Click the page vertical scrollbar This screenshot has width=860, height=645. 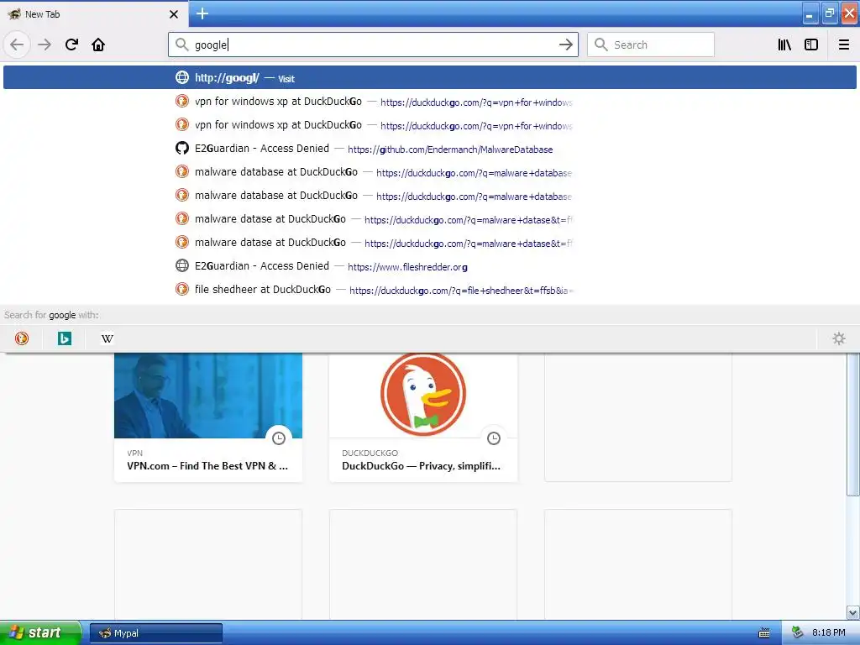click(x=853, y=423)
